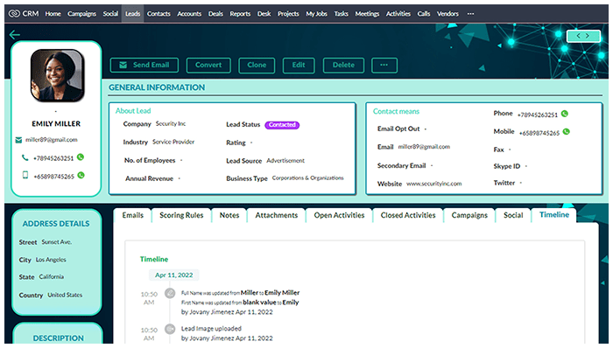Click the Edit button
Screen dimensions: 613x348
(299, 66)
